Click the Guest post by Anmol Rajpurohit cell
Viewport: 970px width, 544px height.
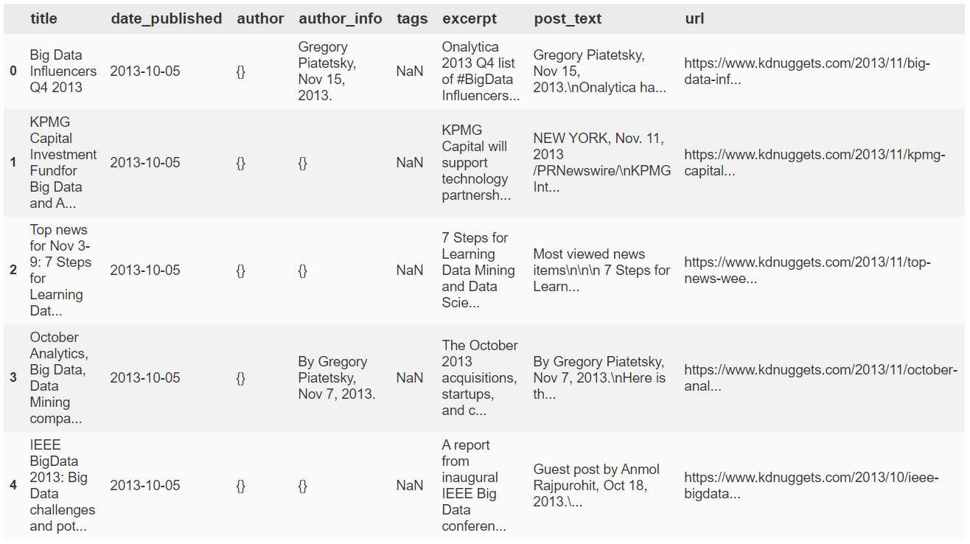tap(596, 486)
